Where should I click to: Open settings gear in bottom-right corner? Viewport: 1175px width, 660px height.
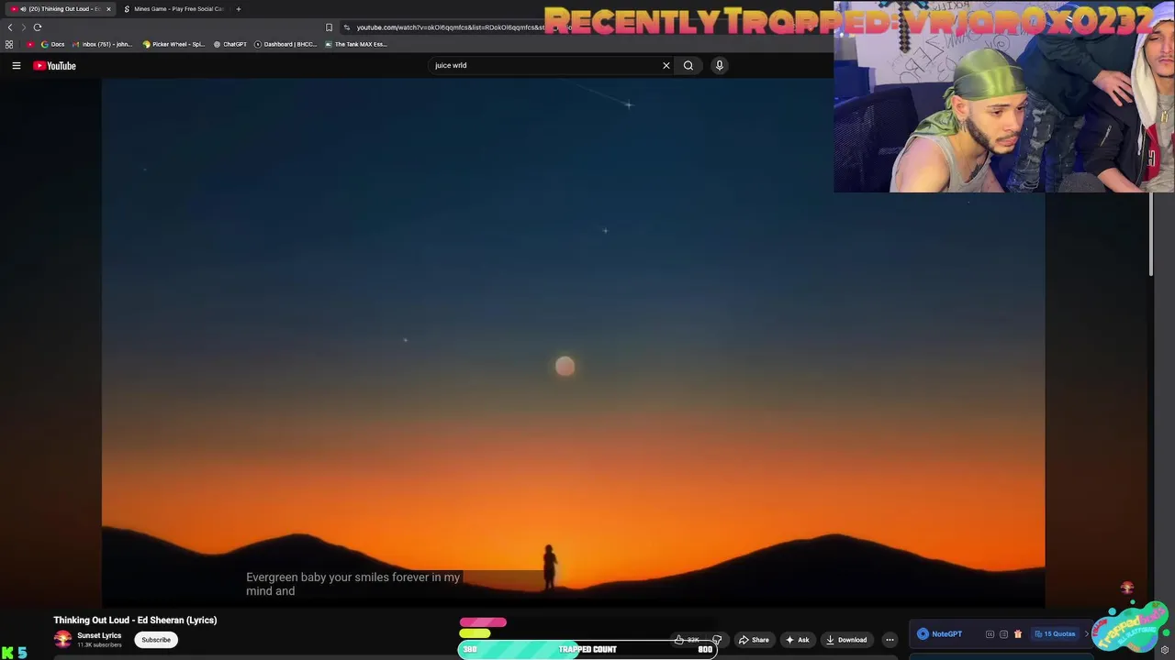pos(1165,650)
